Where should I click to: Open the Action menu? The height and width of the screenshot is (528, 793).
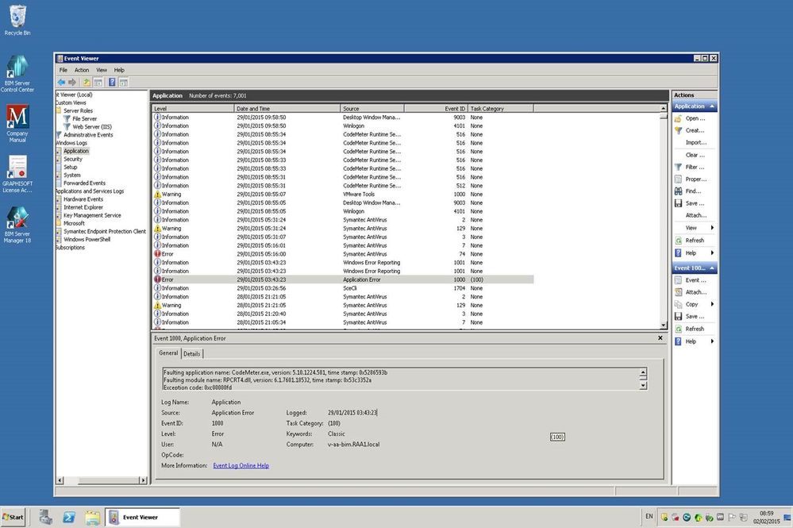click(x=82, y=71)
